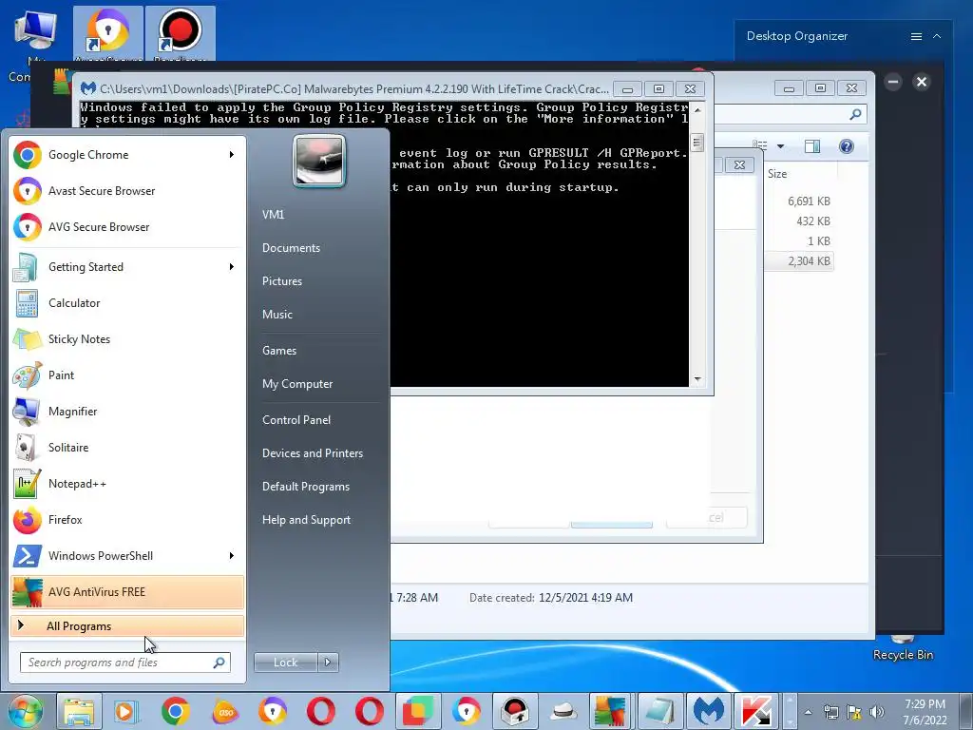Show hidden system tray icons
973x730 pixels.
pyautogui.click(x=808, y=712)
